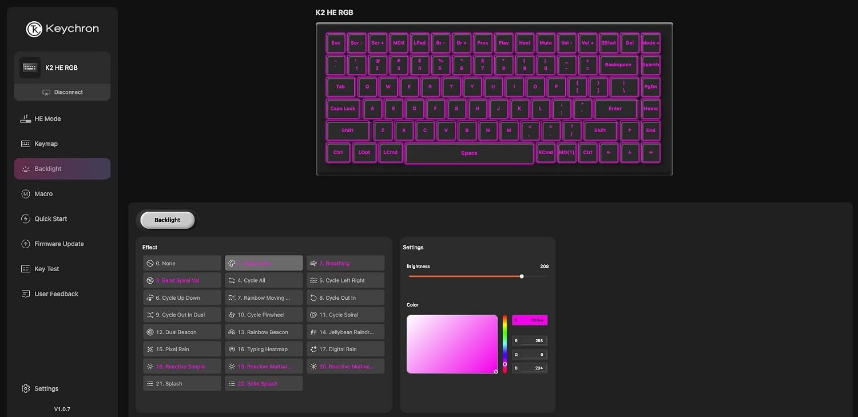Click the Enter key on keyboard preview
This screenshot has height=417, width=858.
pos(615,109)
